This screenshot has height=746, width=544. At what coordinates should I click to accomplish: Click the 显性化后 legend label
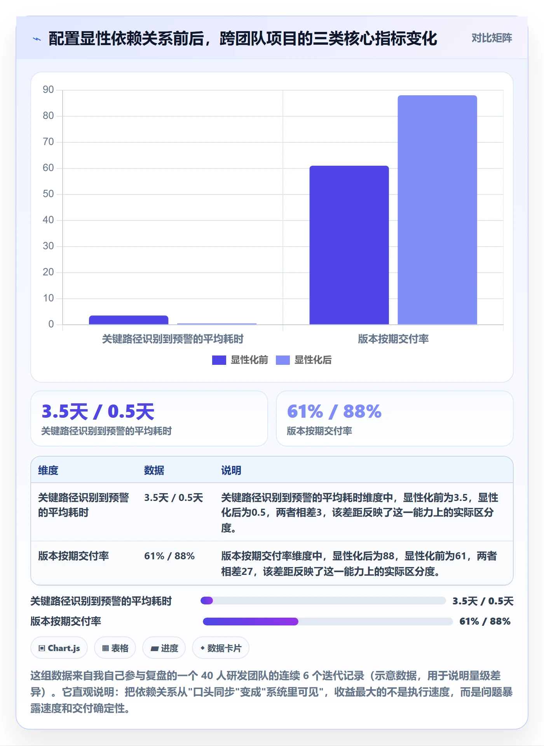313,360
